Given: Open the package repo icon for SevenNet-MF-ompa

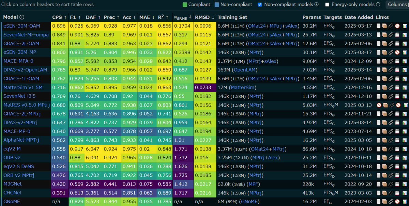Looking at the screenshot, I should coord(384,35).
